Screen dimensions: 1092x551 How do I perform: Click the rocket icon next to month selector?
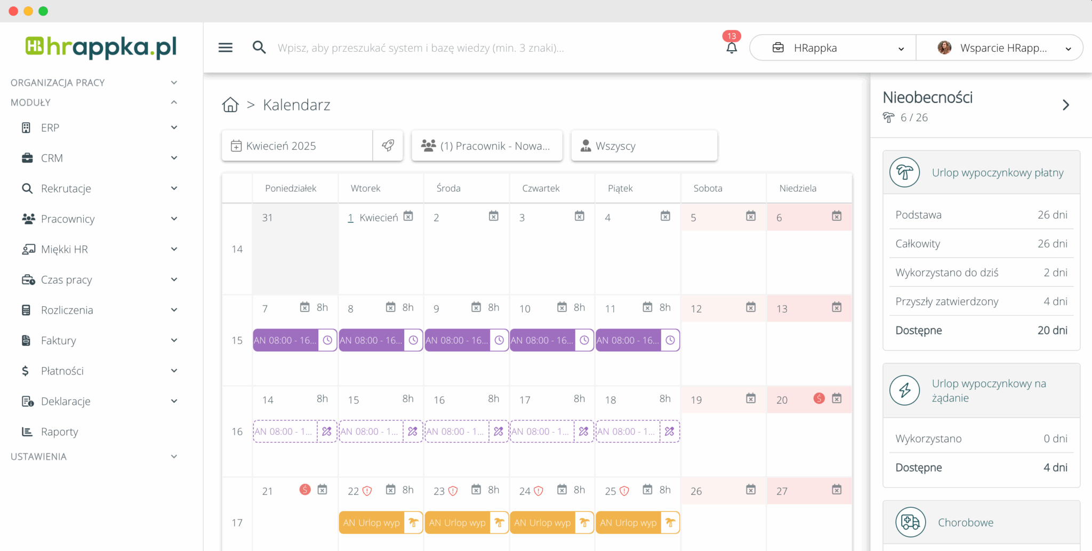[388, 146]
